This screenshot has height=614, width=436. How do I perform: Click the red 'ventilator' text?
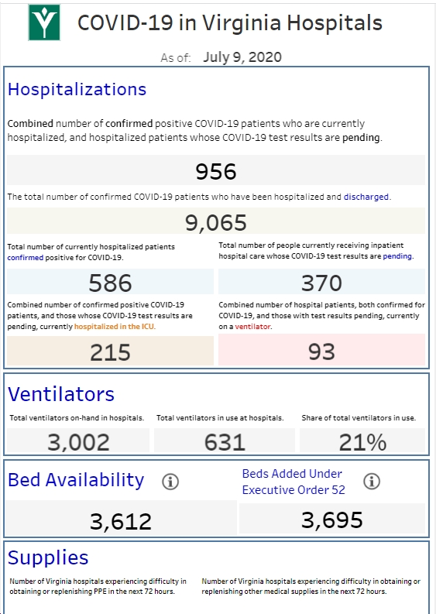252,327
